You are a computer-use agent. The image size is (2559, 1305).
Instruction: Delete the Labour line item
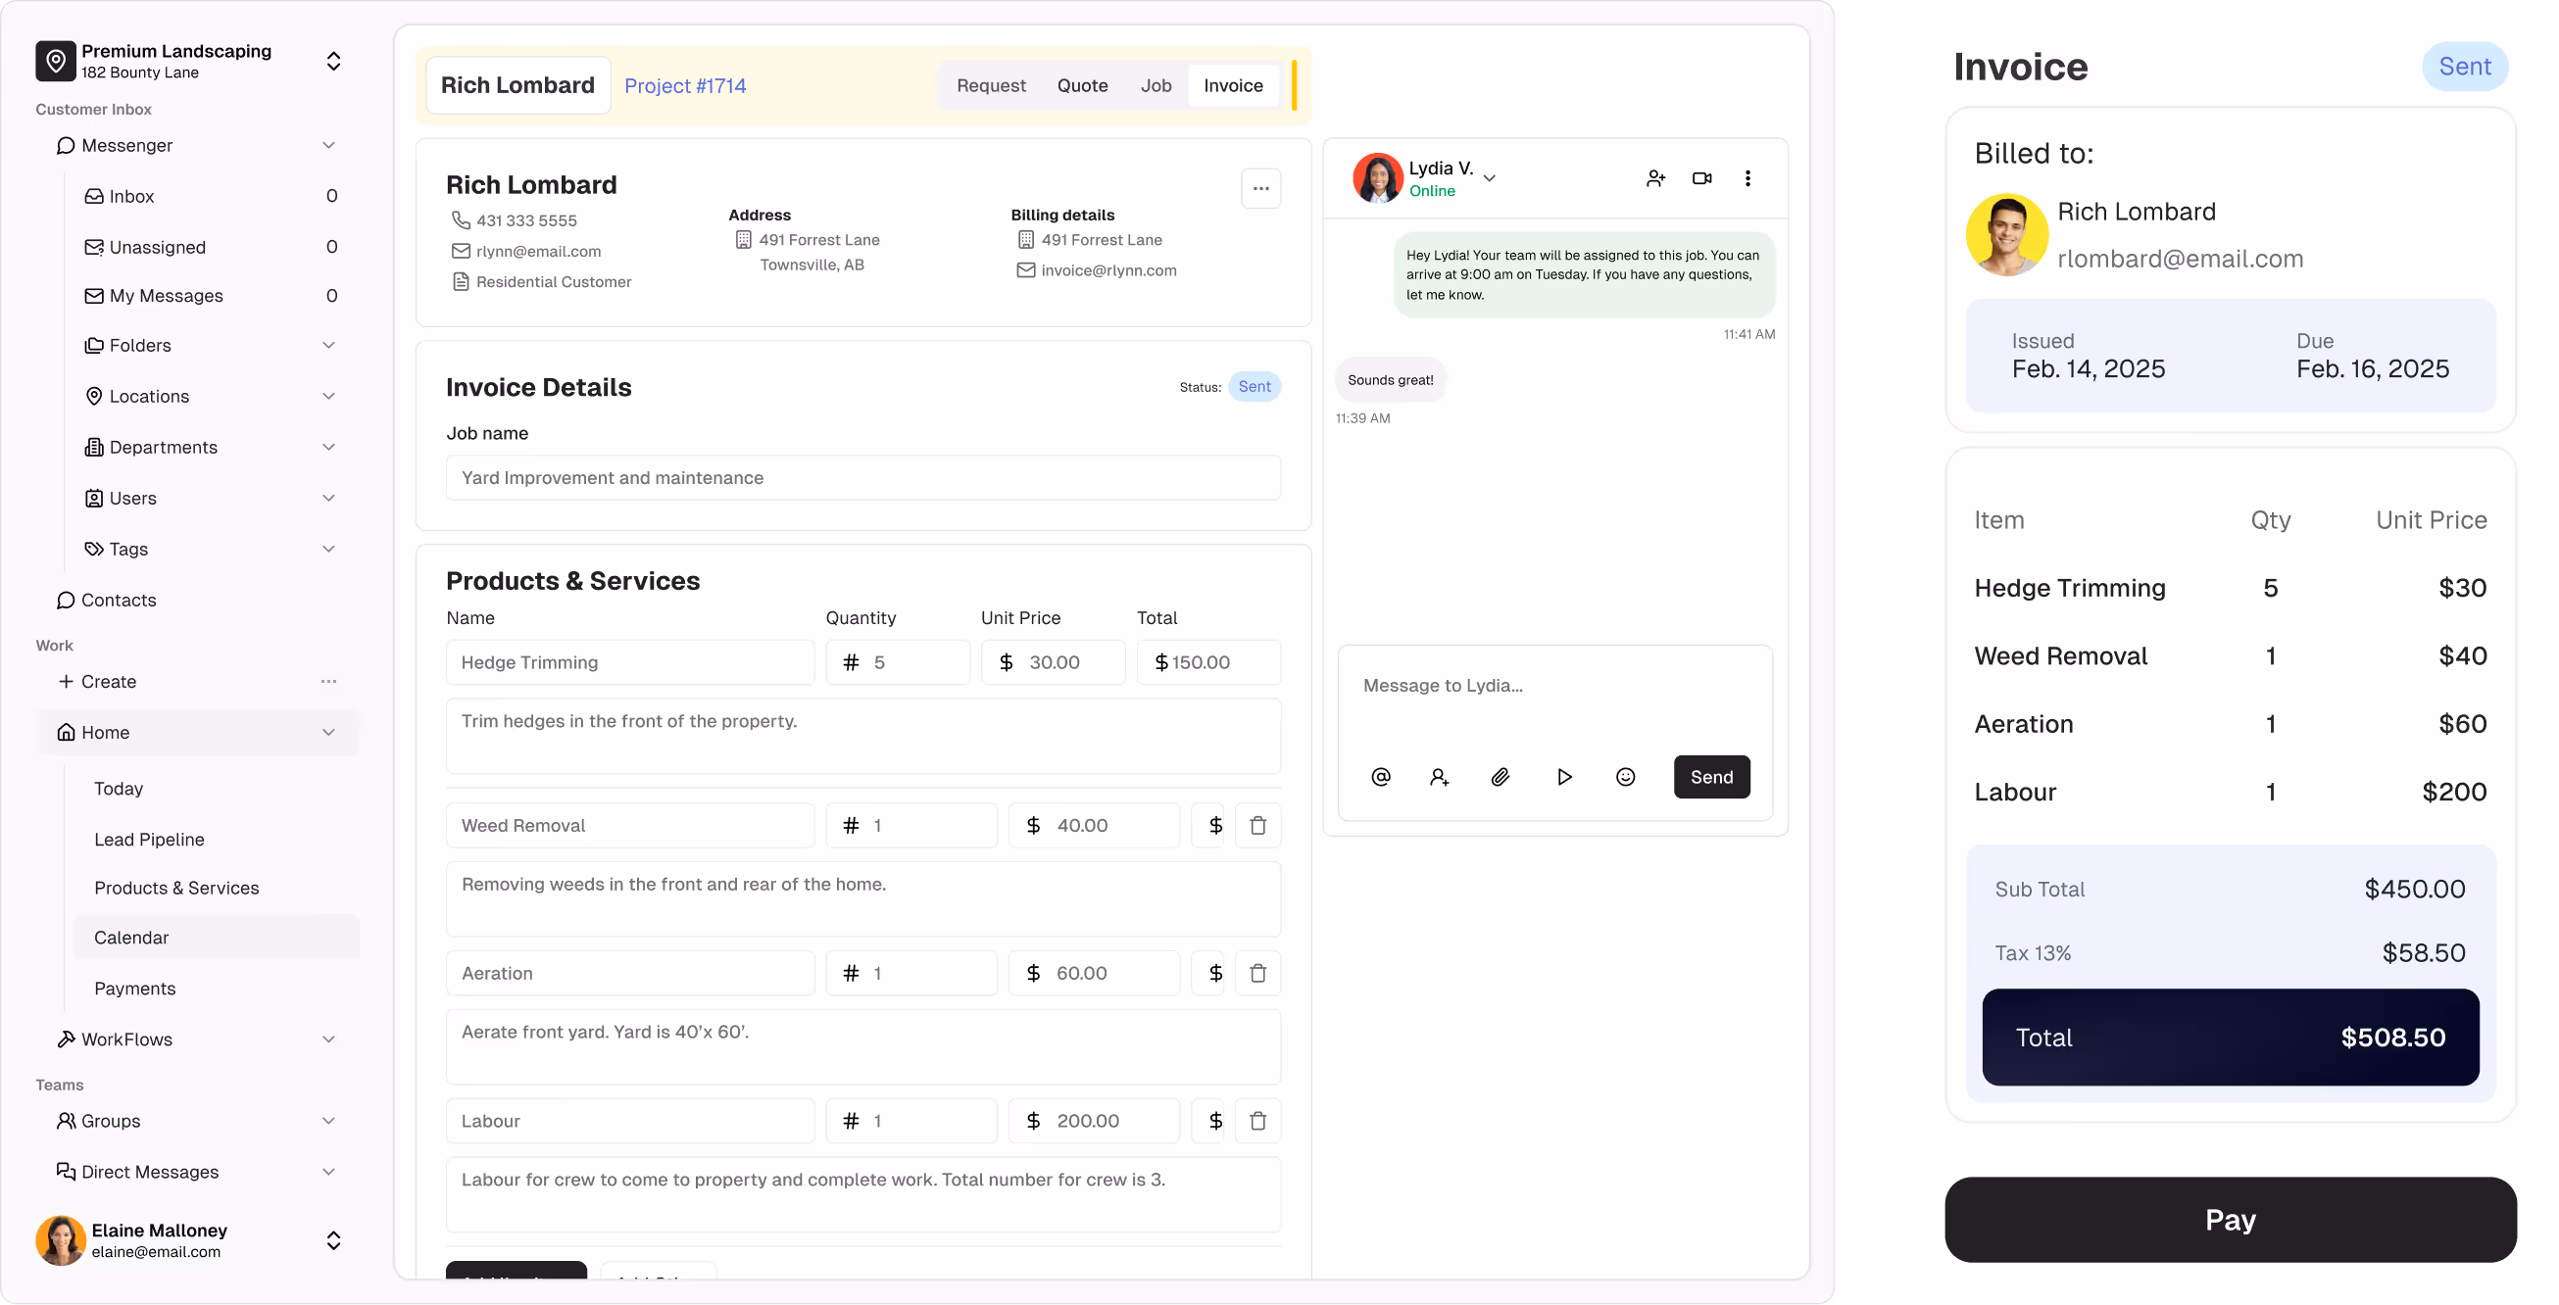tap(1257, 1120)
